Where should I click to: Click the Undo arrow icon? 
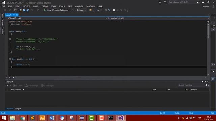click(32, 10)
